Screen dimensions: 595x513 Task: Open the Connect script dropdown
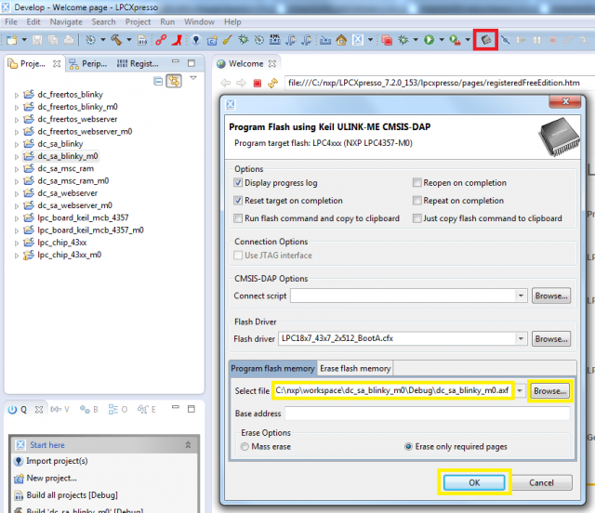coord(521,296)
